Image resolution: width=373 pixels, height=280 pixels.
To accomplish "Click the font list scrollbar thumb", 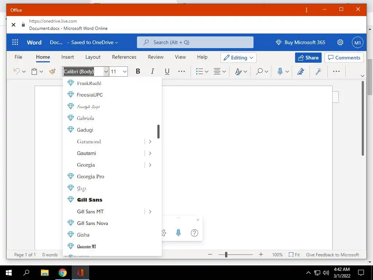I will point(158,131).
